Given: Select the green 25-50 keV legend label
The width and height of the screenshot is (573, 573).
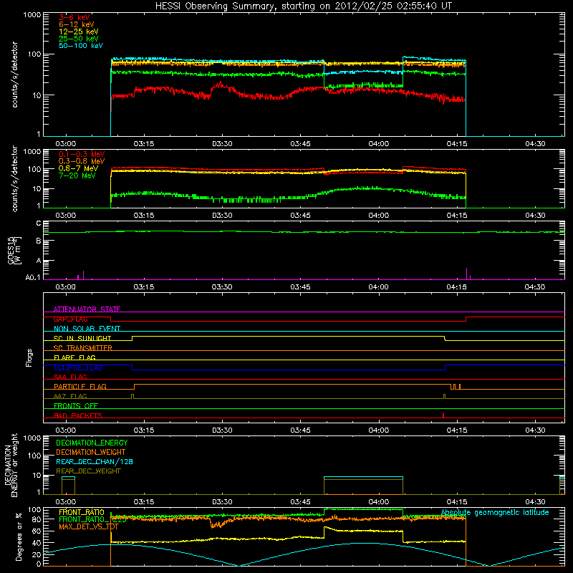Looking at the screenshot, I should click(79, 39).
